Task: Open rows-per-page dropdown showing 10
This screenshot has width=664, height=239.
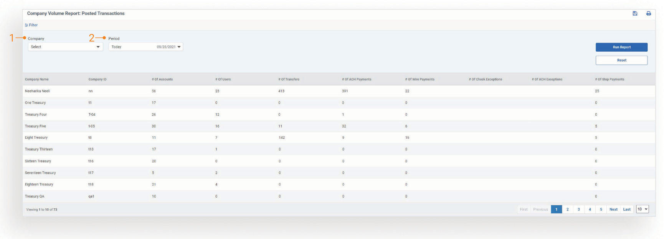Action: pos(643,209)
